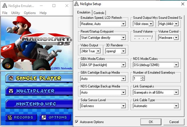Open the Help menu
This screenshot has height=127, width=187.
(43, 13)
